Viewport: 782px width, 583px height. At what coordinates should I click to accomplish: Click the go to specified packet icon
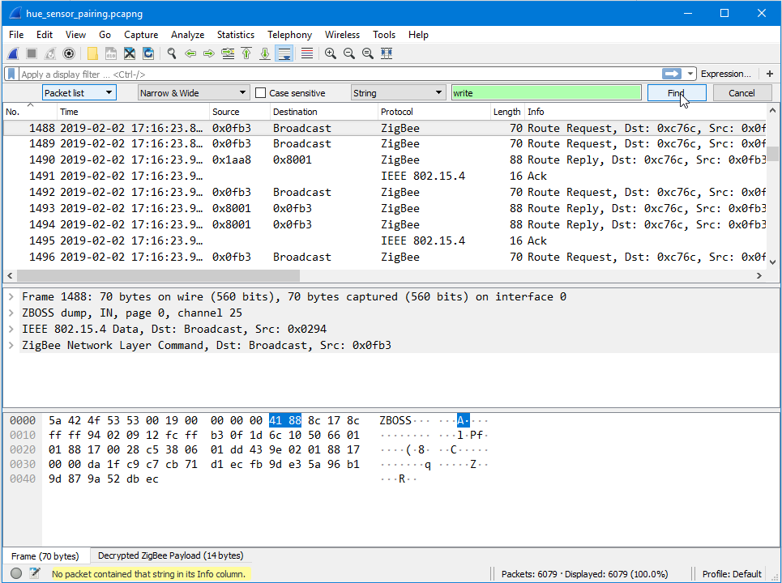click(x=228, y=53)
